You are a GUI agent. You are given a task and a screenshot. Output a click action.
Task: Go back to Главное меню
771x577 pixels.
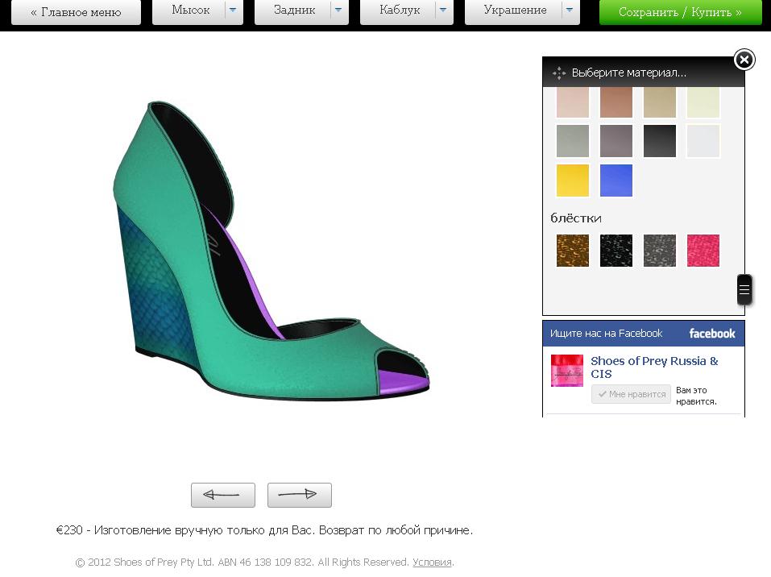(x=76, y=12)
